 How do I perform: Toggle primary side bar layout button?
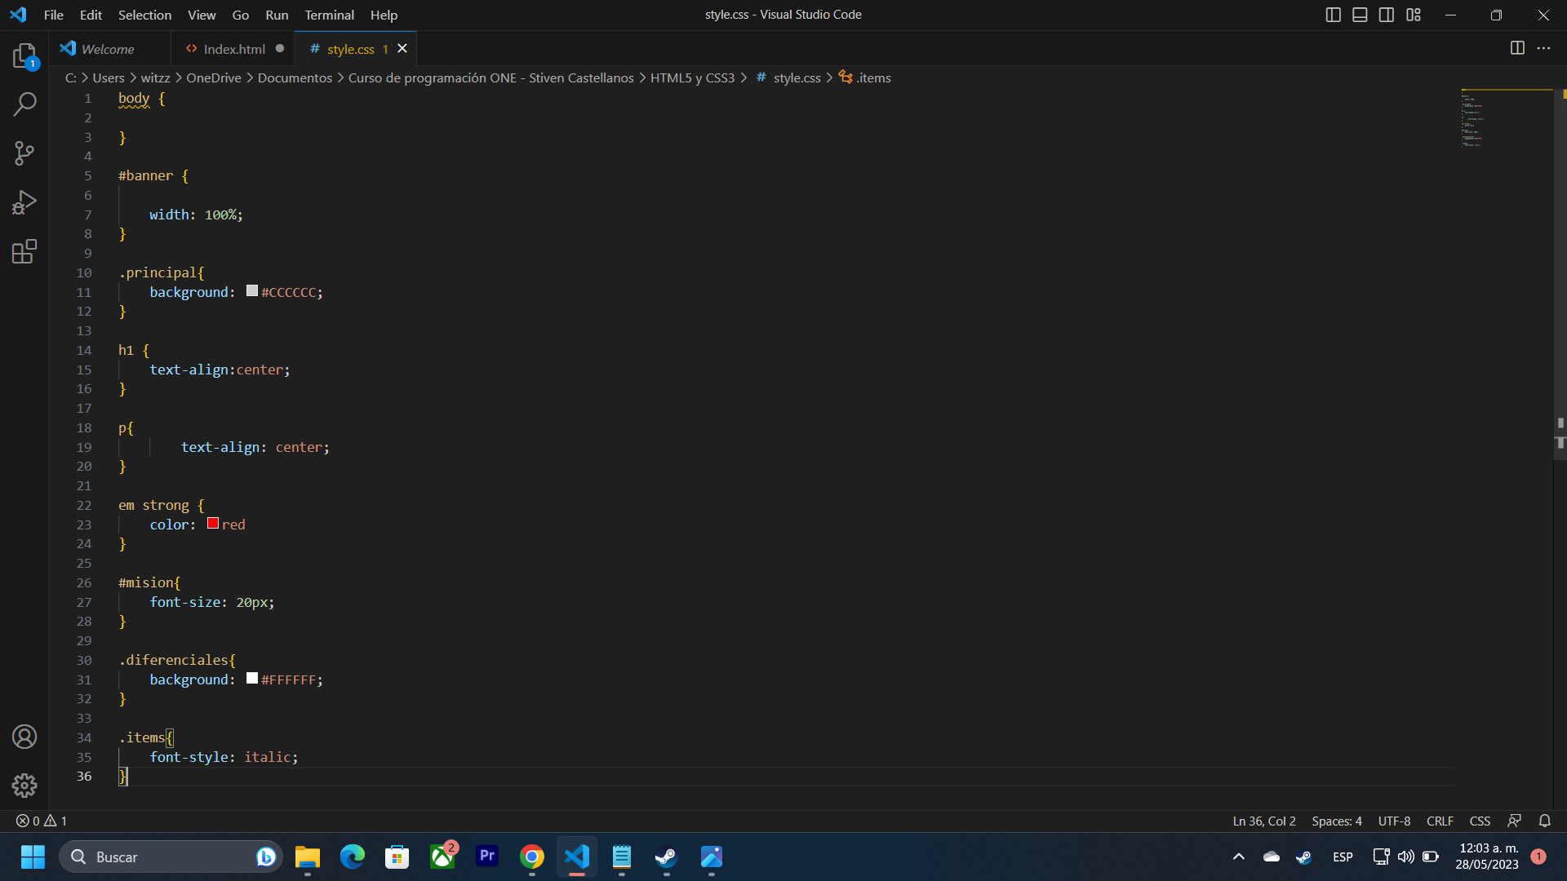click(1333, 15)
